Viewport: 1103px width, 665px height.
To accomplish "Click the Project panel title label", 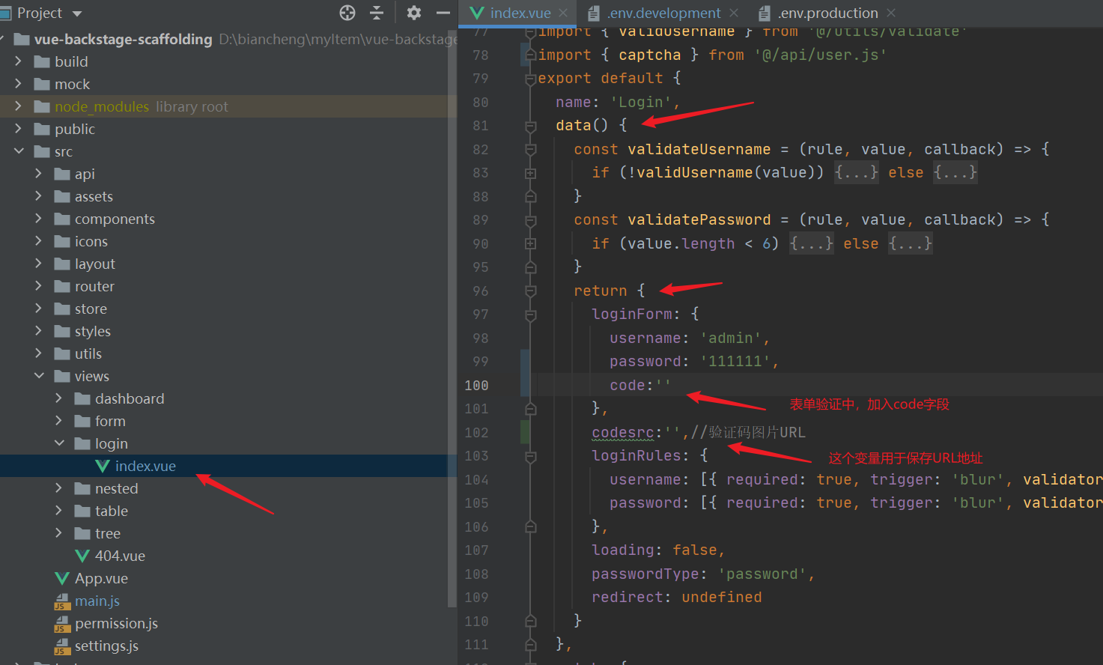I will (40, 13).
